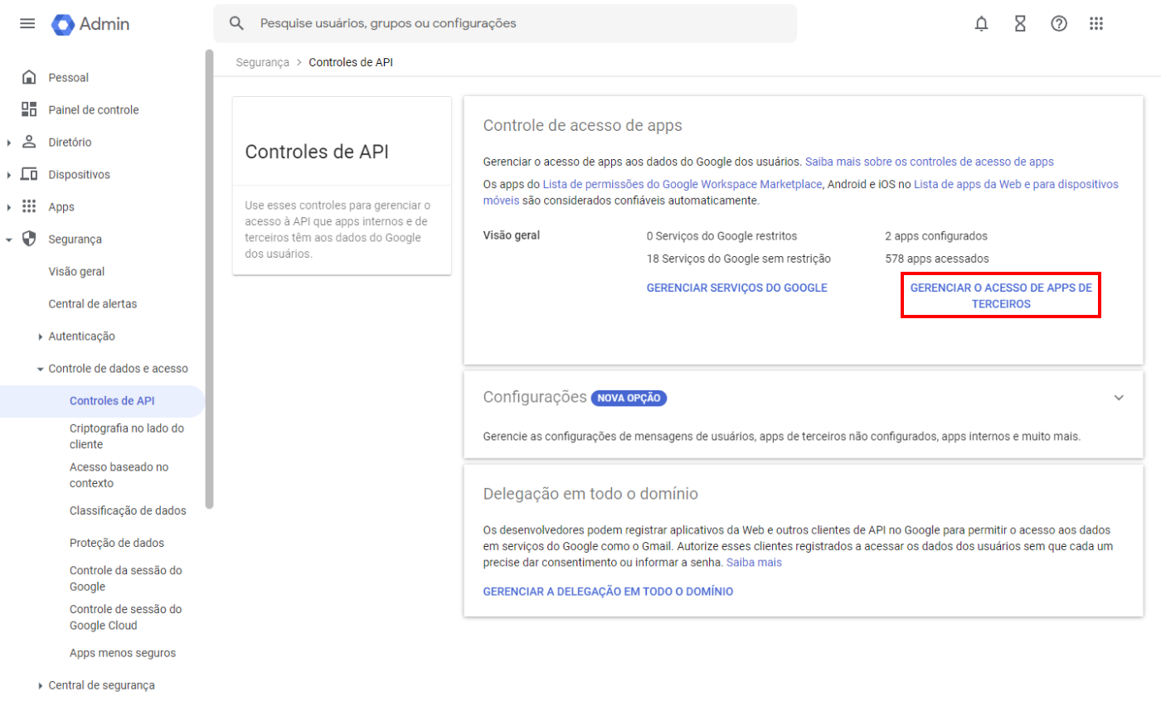This screenshot has width=1161, height=711.
Task: Open Lista de permissões do Google Workspace Marketplace link
Action: (x=683, y=184)
